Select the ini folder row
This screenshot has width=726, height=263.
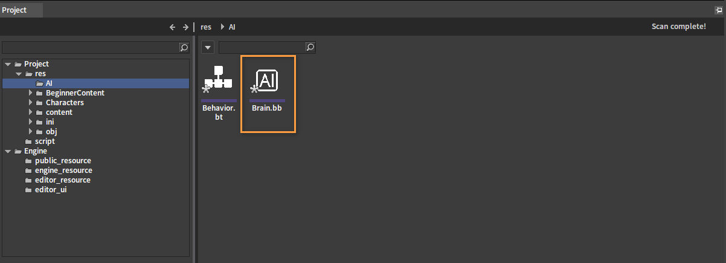tap(96, 122)
